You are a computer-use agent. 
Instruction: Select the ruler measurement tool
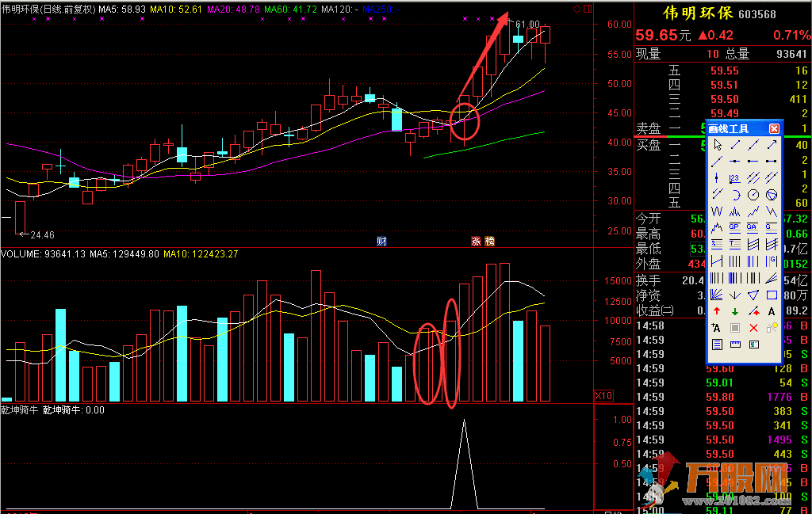pyautogui.click(x=735, y=345)
